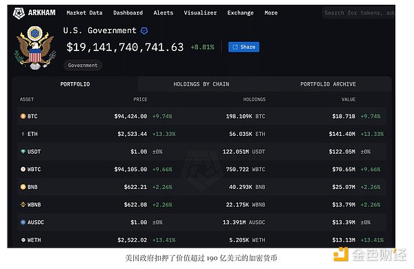414x269 pixels.
Task: Click the WETH asset name
Action: tap(34, 240)
